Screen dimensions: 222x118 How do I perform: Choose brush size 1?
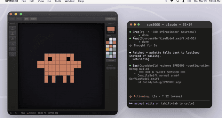click(108, 68)
